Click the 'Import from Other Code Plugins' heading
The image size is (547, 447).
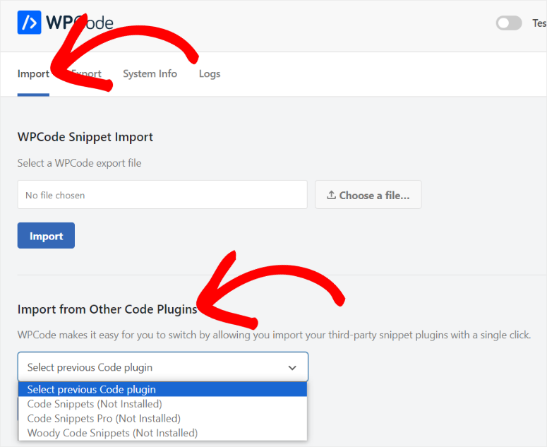(107, 309)
